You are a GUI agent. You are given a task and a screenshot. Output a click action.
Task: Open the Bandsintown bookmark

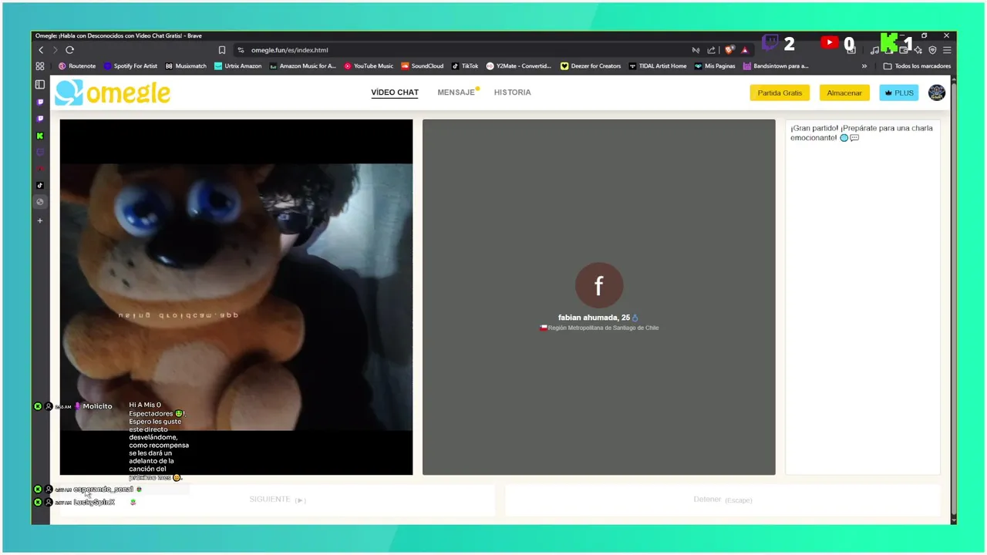(x=776, y=66)
